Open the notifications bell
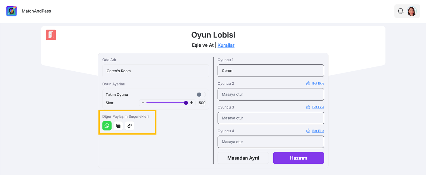Image resolution: width=426 pixels, height=175 pixels. 400,11
